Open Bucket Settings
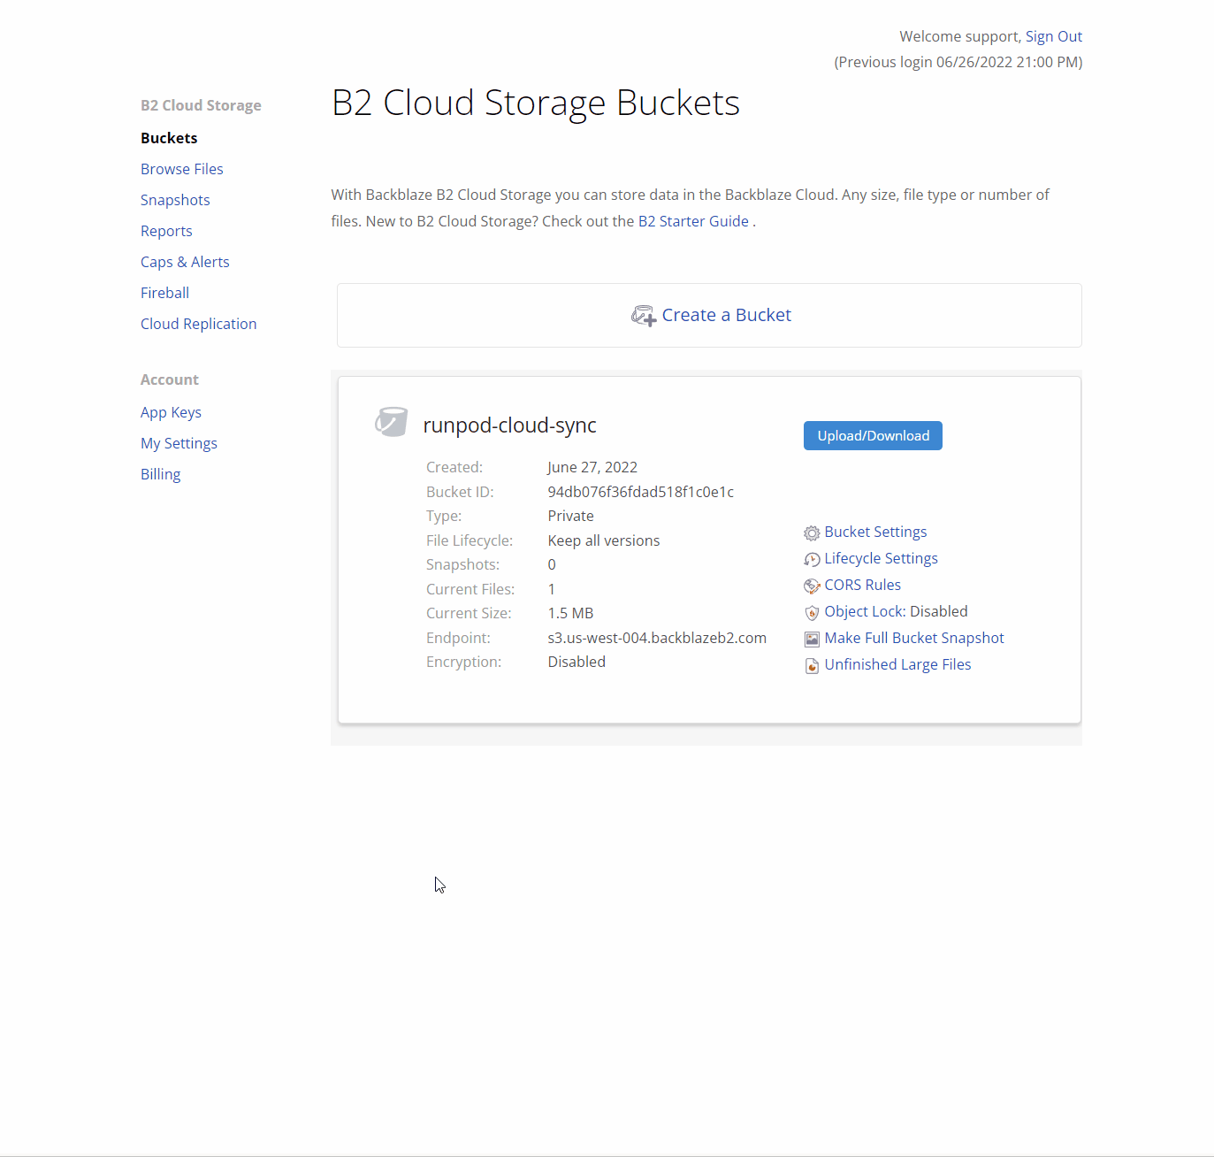Image resolution: width=1214 pixels, height=1157 pixels. [x=875, y=532]
